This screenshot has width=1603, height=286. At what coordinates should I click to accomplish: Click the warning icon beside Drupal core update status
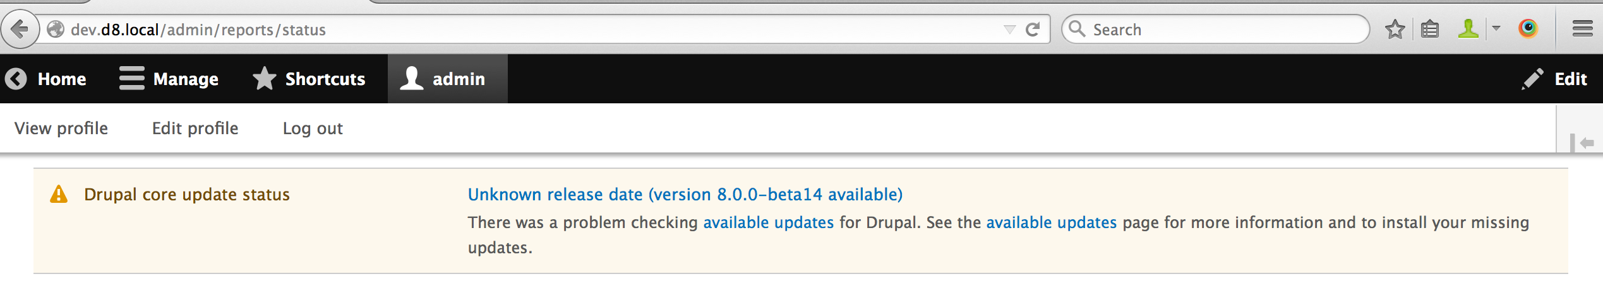click(x=59, y=194)
